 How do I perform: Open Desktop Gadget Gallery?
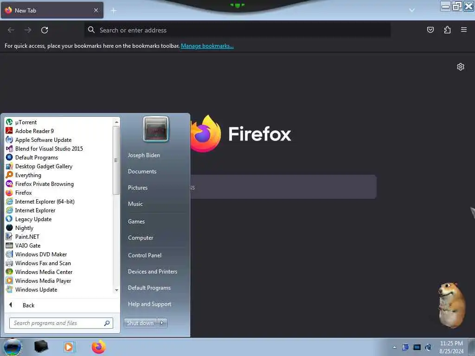58,166
